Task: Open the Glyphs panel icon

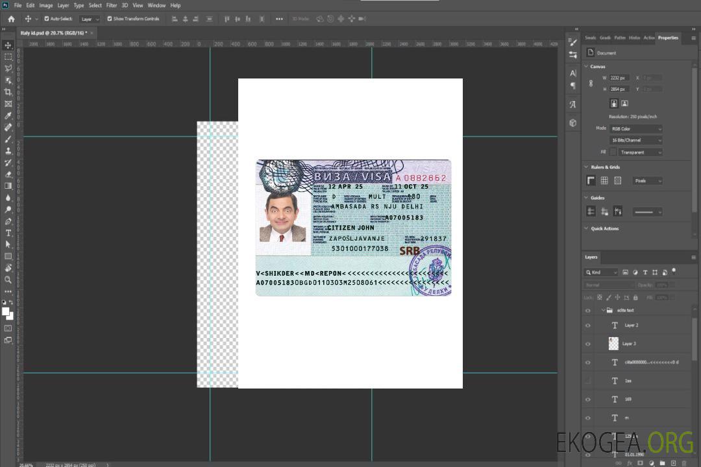Action: (x=573, y=104)
